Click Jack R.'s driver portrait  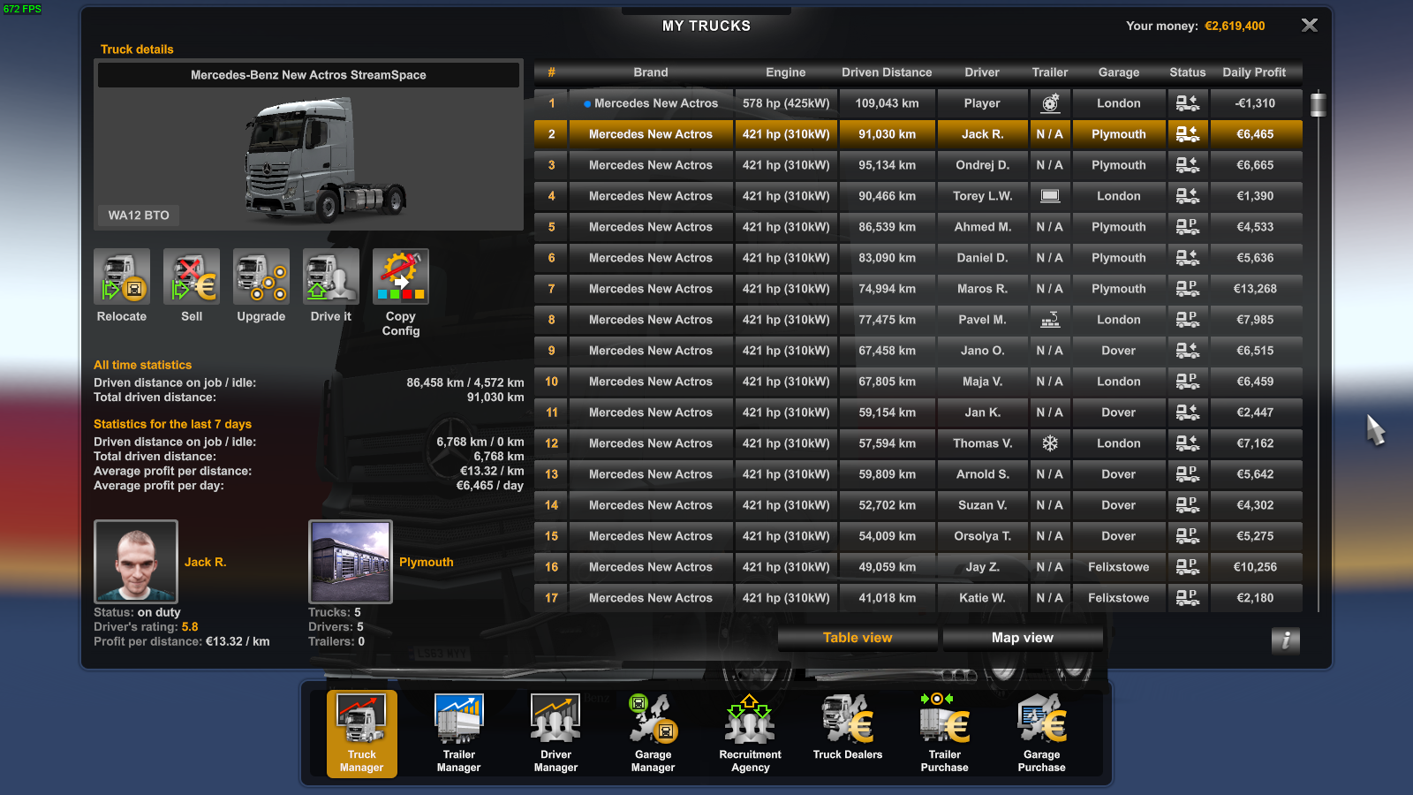pos(136,562)
